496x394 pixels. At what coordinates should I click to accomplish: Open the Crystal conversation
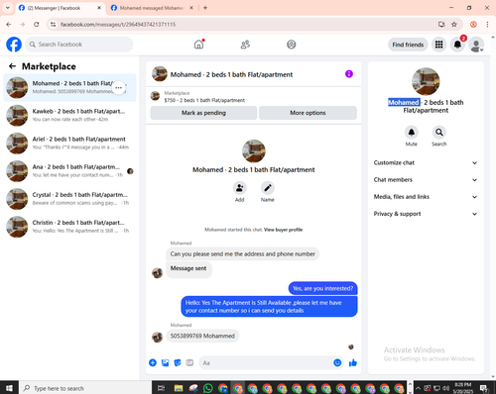(69, 199)
